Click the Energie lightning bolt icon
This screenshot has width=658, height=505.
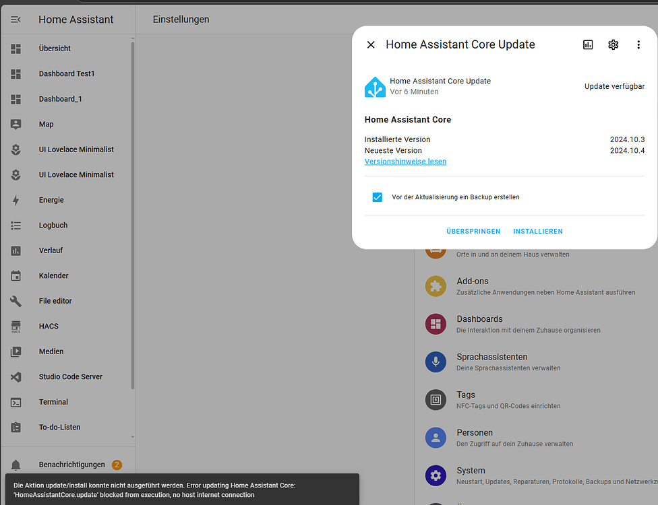point(16,201)
